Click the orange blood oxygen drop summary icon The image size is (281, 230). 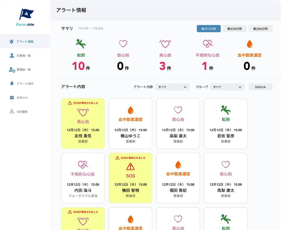pos(249,44)
